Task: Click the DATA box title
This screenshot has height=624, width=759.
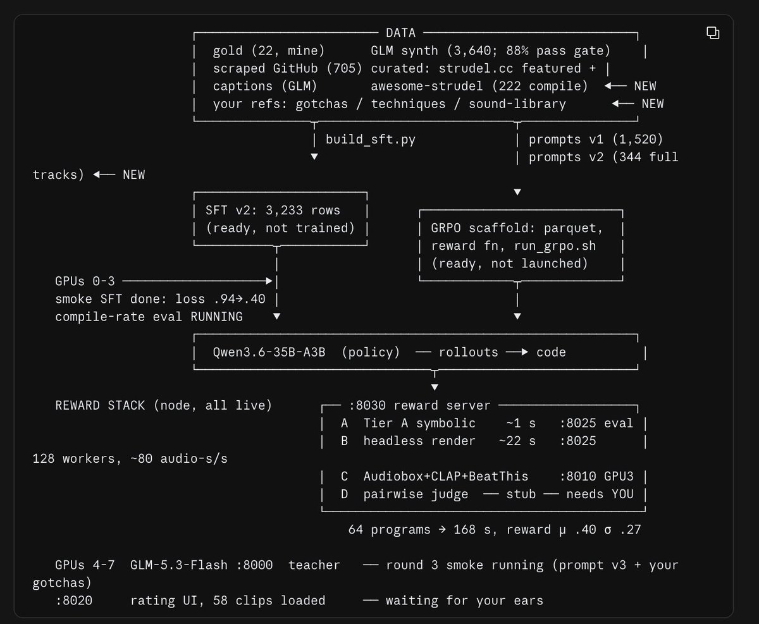Action: pos(401,33)
